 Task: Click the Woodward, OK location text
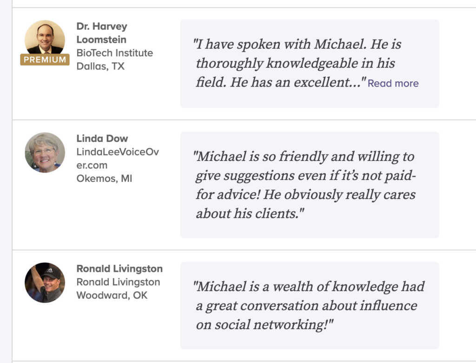[x=112, y=295]
